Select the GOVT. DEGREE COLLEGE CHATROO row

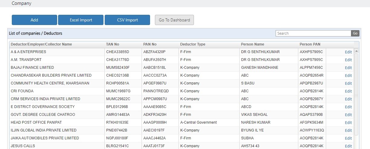point(182,115)
